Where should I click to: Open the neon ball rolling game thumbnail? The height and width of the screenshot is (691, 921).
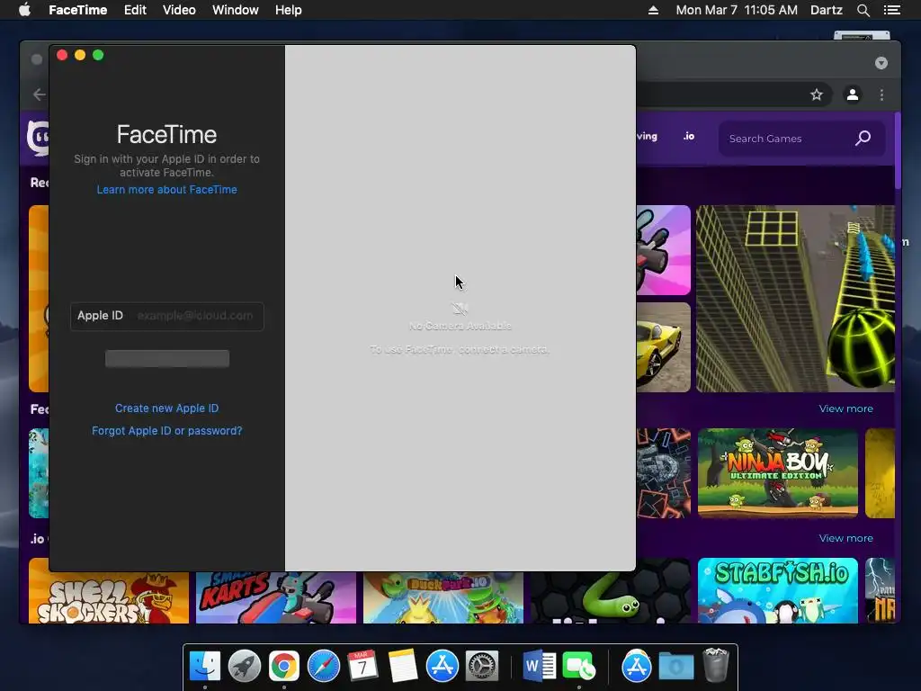click(x=795, y=299)
